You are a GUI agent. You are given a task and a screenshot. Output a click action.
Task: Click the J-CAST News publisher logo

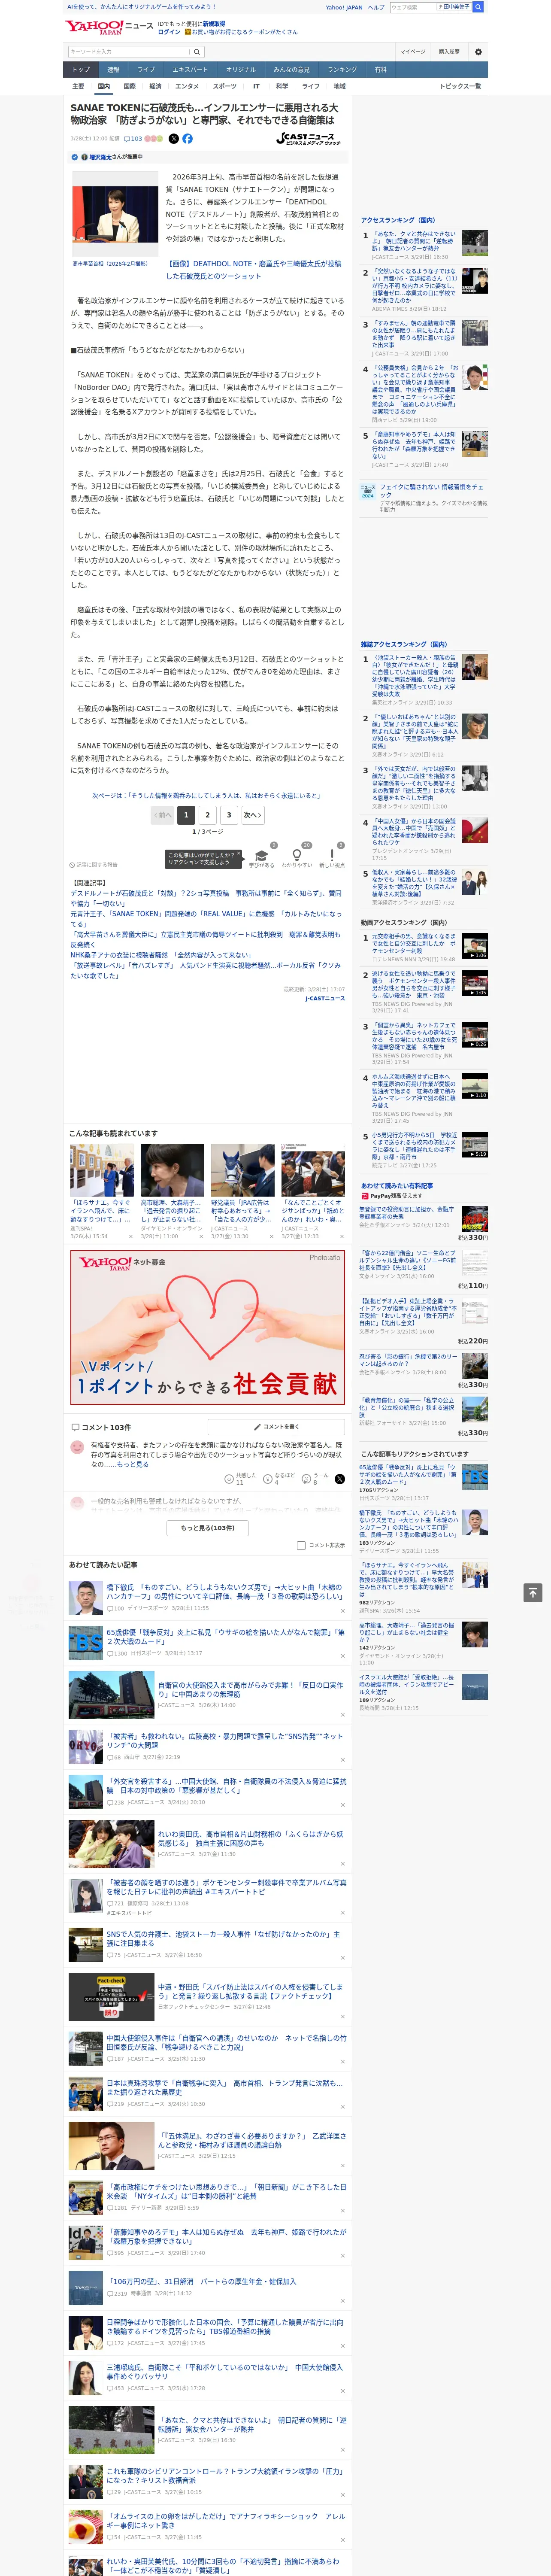[x=308, y=139]
